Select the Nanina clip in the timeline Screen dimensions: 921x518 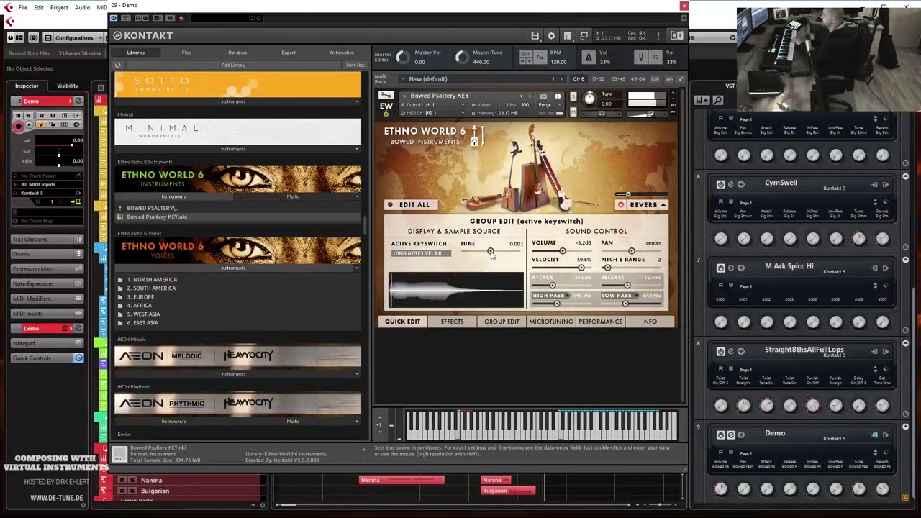click(401, 480)
